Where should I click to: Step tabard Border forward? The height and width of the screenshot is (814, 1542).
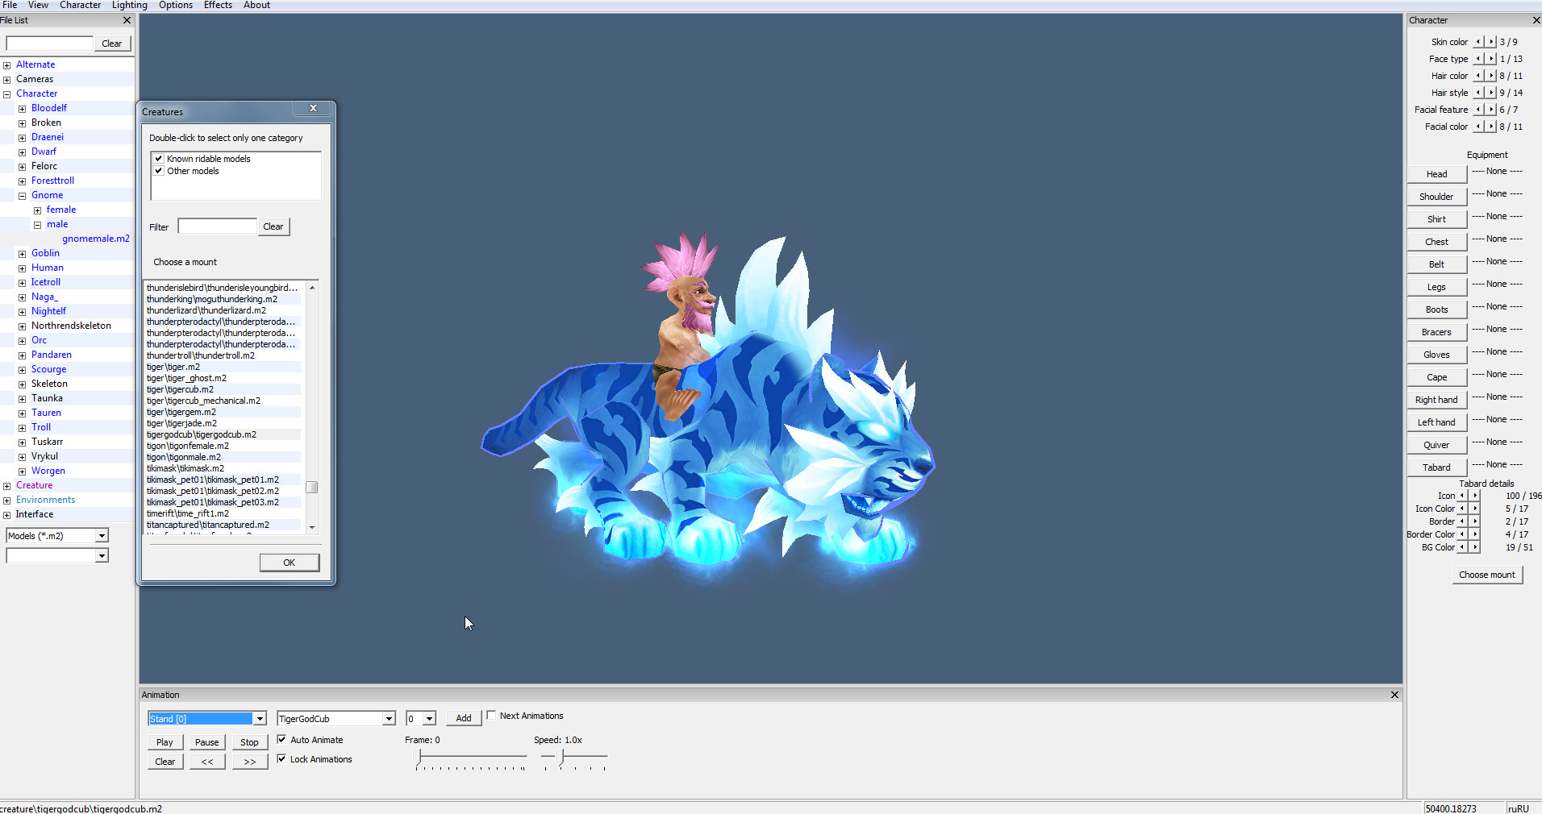coord(1475,521)
